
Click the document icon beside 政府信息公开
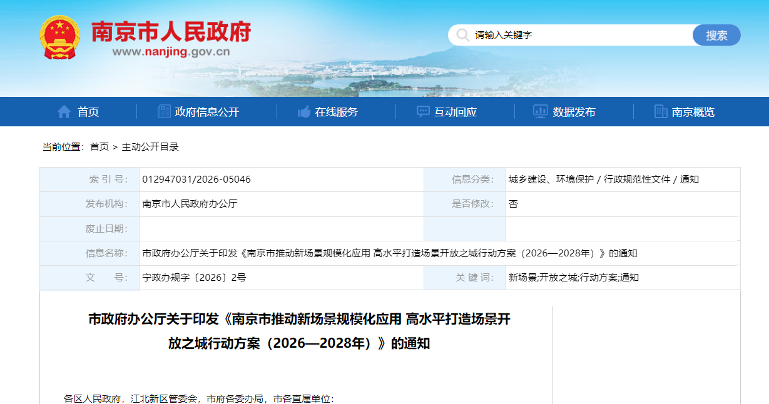(x=164, y=112)
